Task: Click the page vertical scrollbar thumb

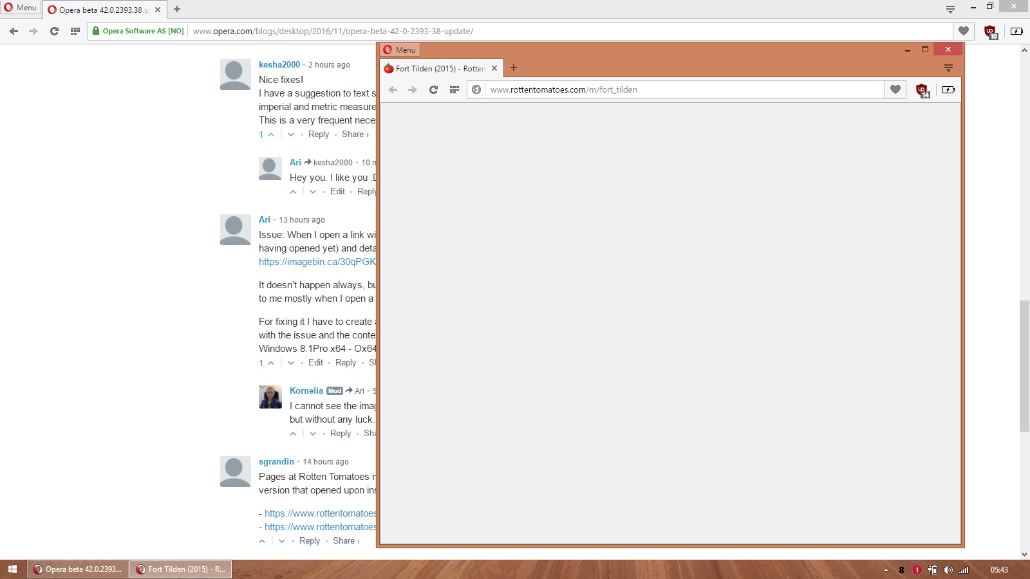Action: click(1024, 365)
